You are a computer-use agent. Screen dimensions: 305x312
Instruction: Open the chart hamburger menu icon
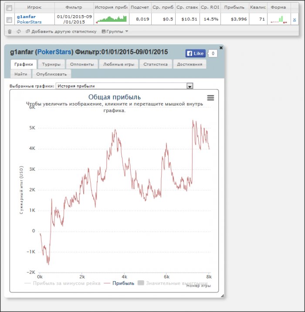(210, 98)
